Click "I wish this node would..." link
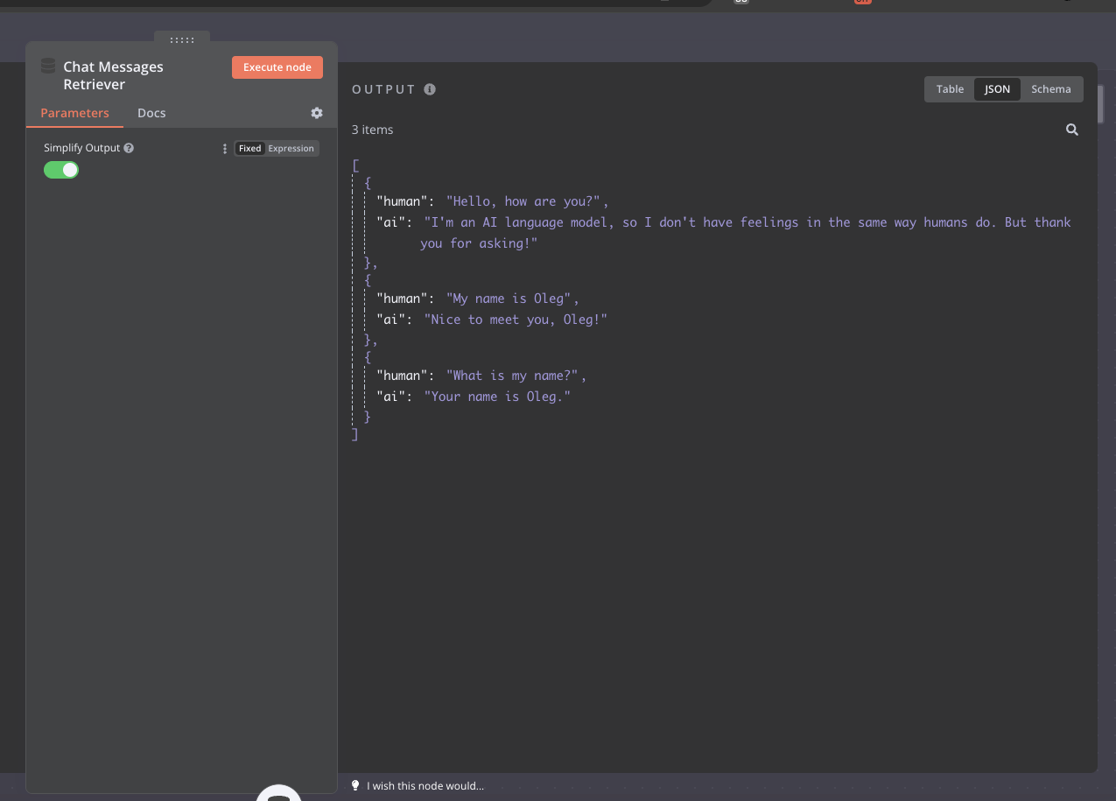The width and height of the screenshot is (1116, 801). (x=425, y=786)
